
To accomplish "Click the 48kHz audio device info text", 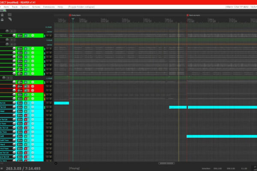I will tap(241, 7).
